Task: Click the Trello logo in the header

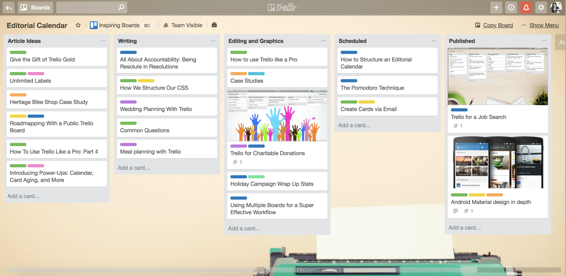Action: pos(282,7)
